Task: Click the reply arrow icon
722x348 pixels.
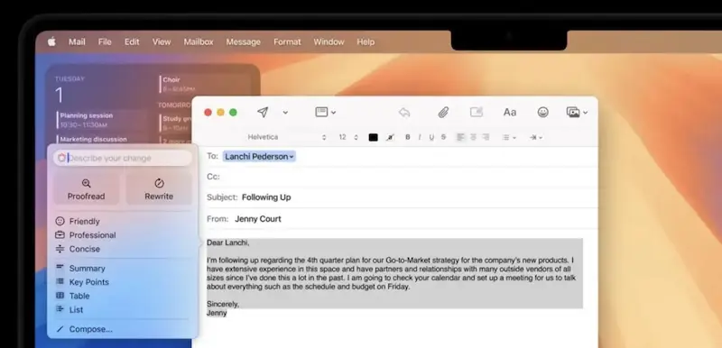Action: coord(404,112)
